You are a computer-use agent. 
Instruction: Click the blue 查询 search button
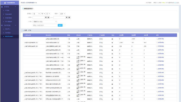point(60,25)
